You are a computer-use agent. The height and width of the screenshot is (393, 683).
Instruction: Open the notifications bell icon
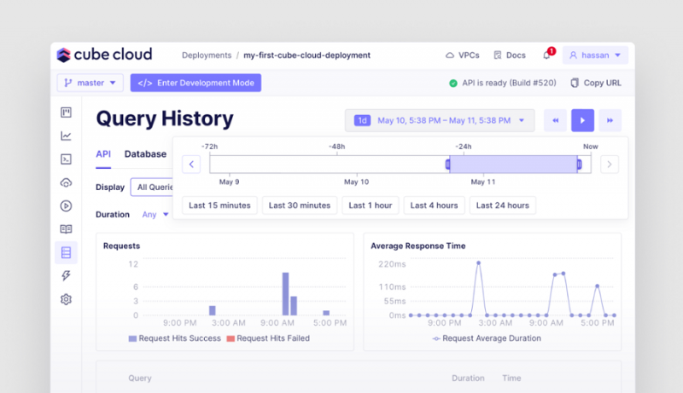[x=546, y=55]
